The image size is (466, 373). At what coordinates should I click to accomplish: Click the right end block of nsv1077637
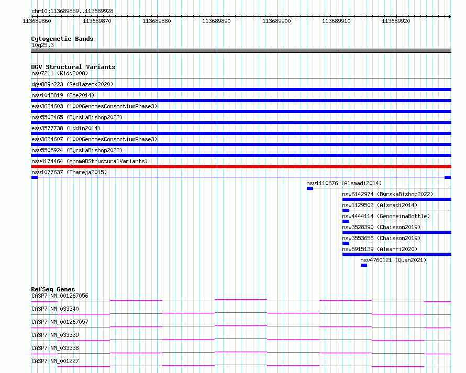448,177
